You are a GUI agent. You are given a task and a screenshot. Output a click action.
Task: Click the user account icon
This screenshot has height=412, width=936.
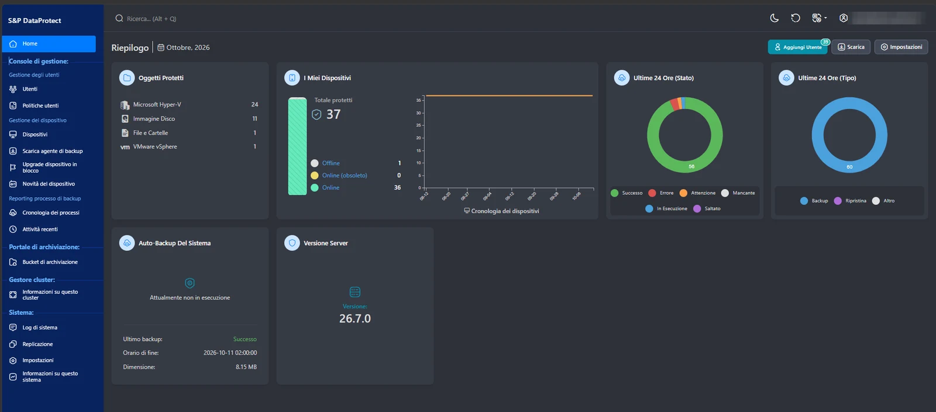pos(844,18)
